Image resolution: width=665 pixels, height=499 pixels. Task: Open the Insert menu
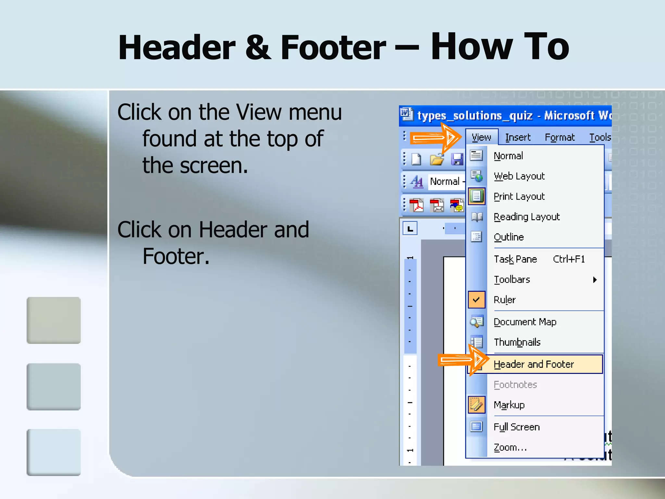point(518,137)
